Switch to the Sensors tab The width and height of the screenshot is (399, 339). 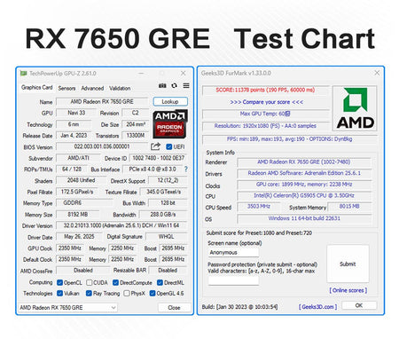click(66, 88)
